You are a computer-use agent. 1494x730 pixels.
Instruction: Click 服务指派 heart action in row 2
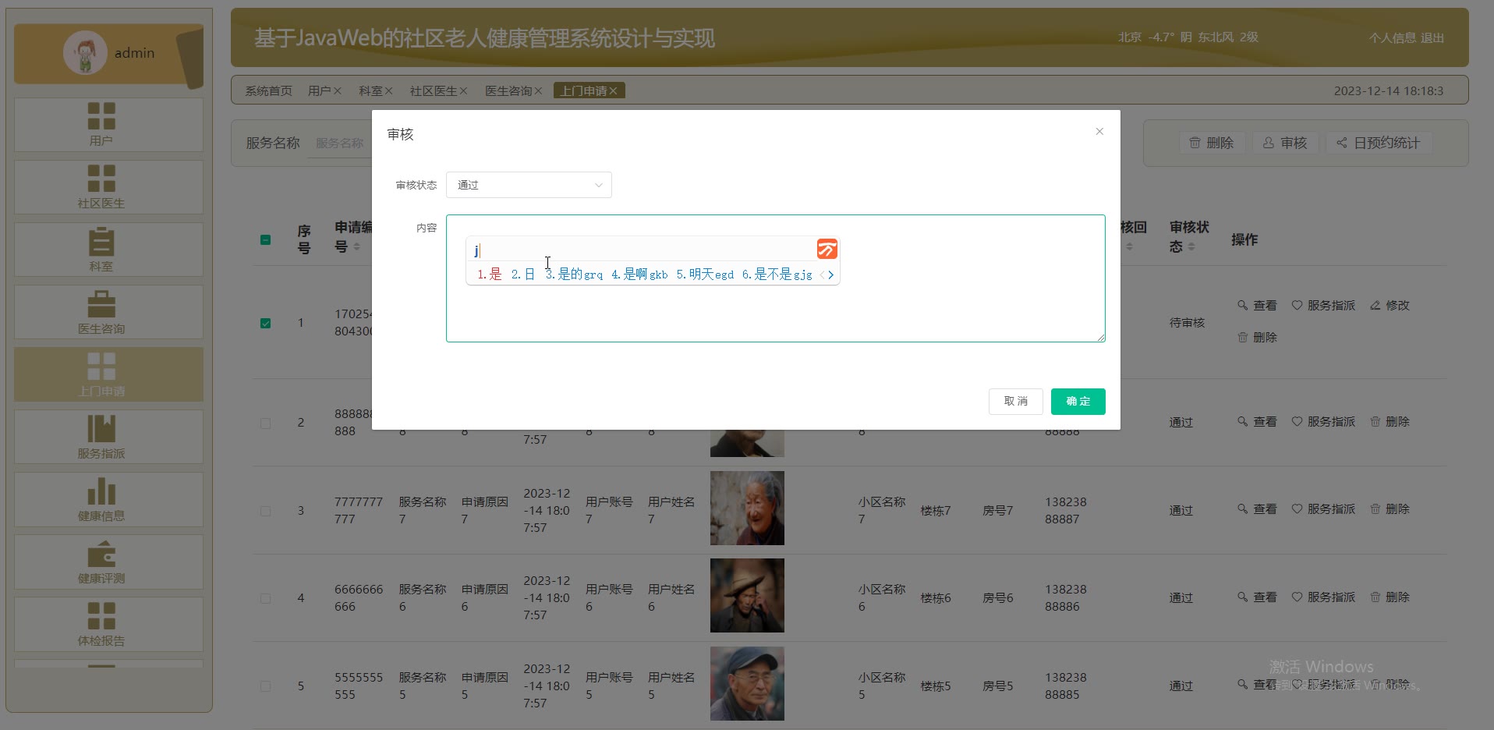1323,421
